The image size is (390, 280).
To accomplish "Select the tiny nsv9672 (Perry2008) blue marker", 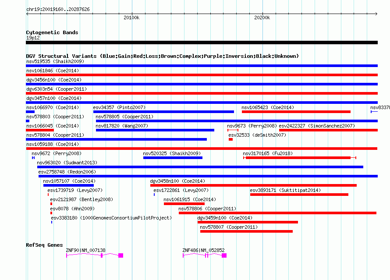I will click(33, 158).
